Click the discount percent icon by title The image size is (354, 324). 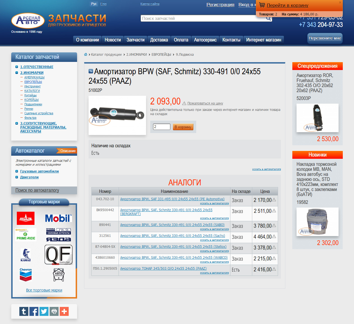91,71
